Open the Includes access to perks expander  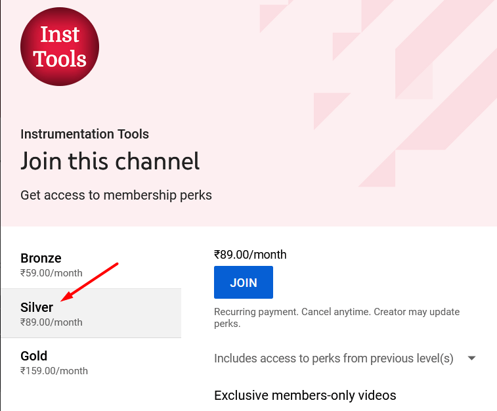(x=345, y=358)
